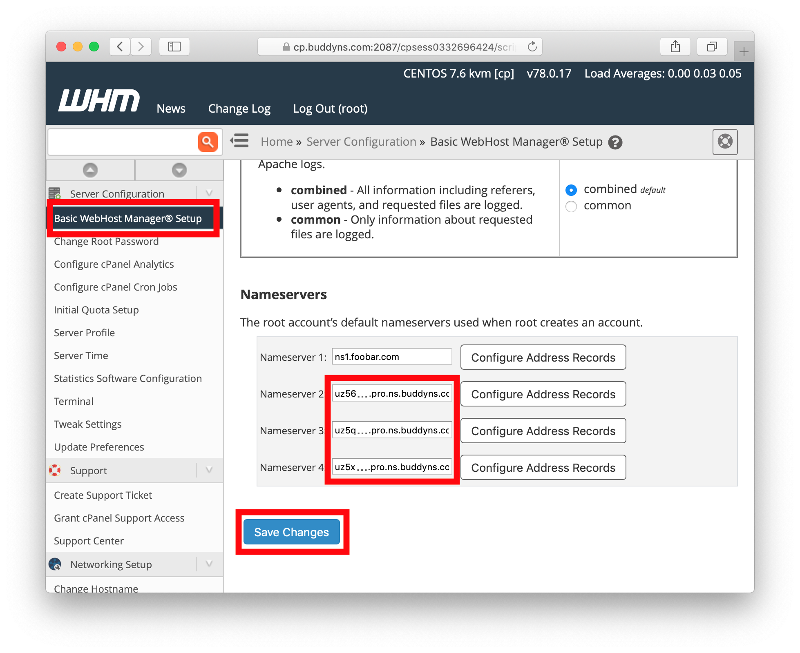The width and height of the screenshot is (800, 653).
Task: Select the combined log format radio
Action: tap(571, 190)
